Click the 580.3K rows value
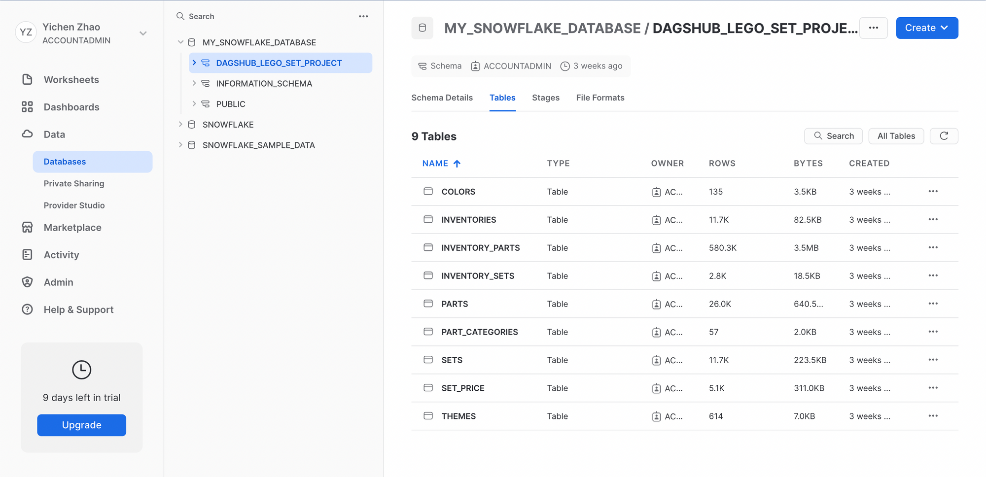Viewport: 986px width, 477px height. (723, 248)
